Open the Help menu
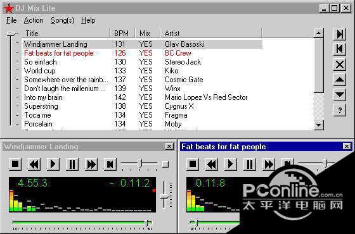Screen dimensions: 355x234 [x=88, y=20]
